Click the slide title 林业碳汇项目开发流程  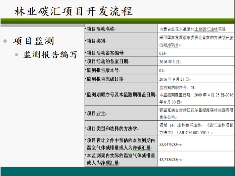(74, 11)
